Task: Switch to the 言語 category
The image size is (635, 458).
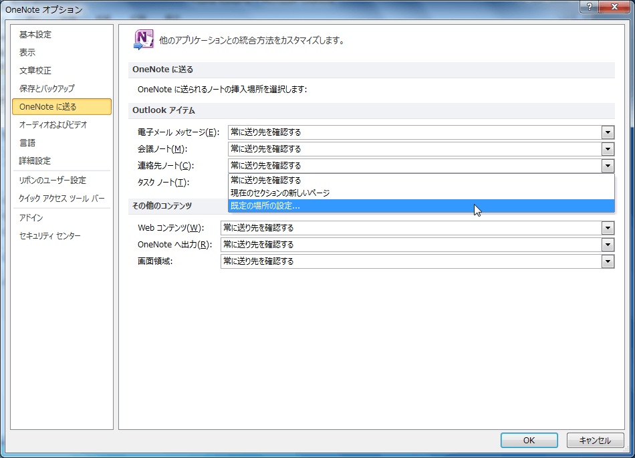Action: [x=61, y=142]
